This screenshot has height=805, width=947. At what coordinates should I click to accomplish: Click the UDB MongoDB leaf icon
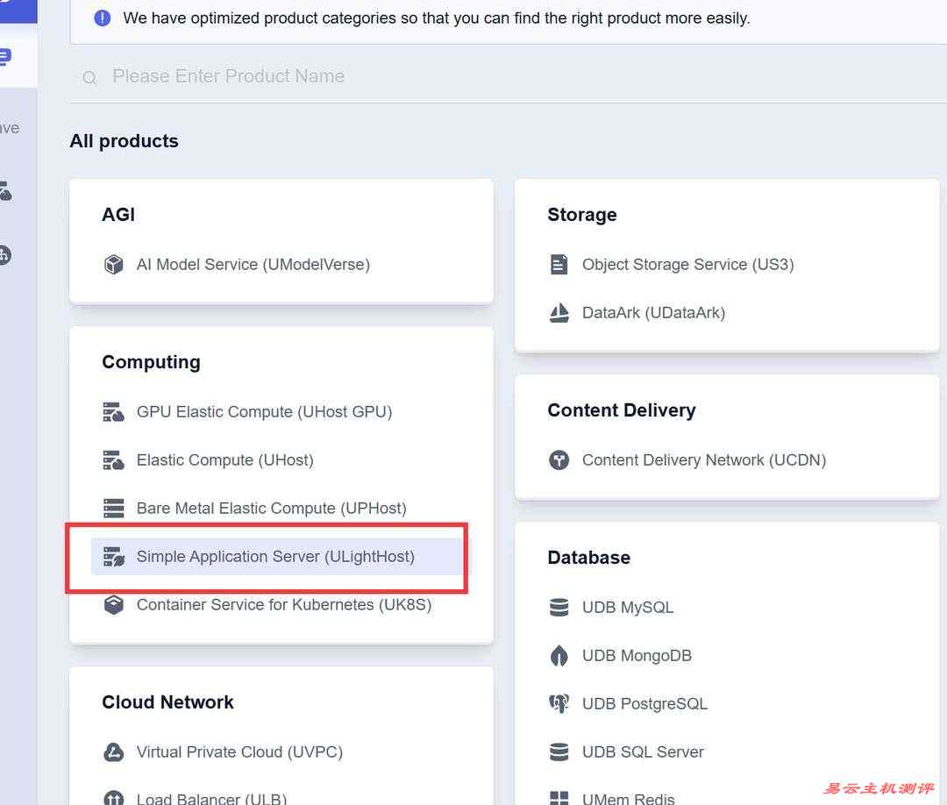click(x=559, y=655)
